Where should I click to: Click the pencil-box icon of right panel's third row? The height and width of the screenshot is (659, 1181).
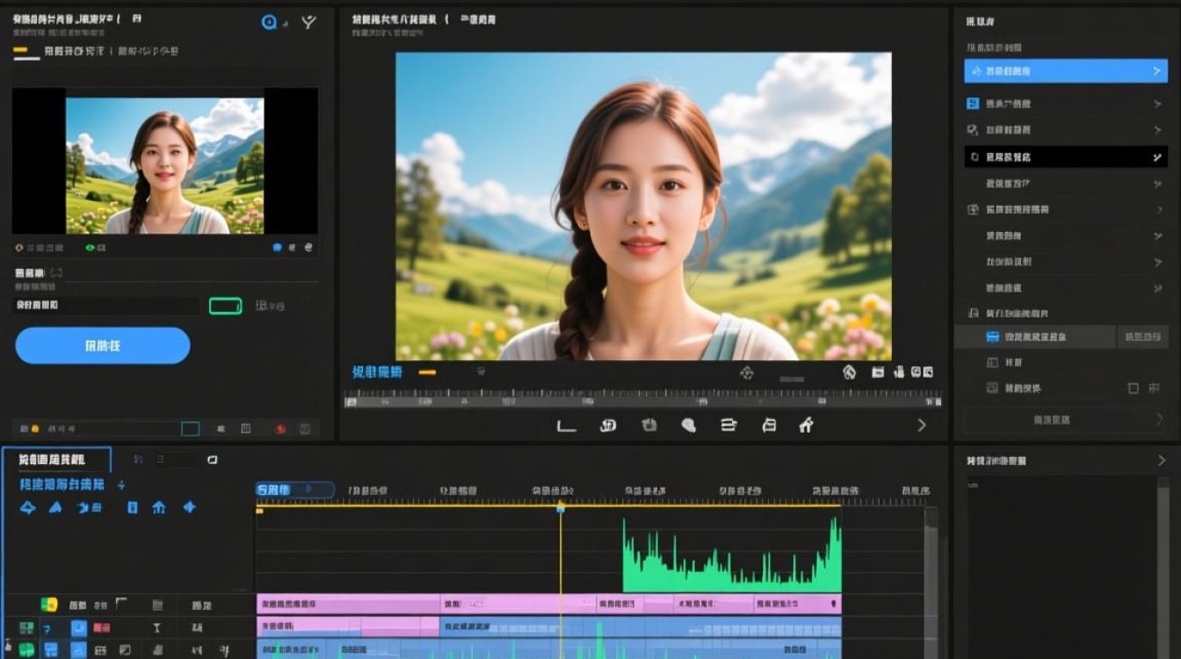point(973,130)
